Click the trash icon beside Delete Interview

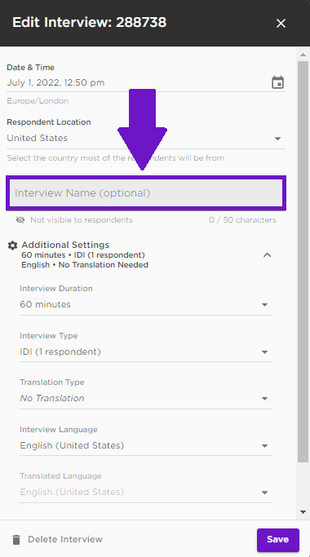pos(16,540)
